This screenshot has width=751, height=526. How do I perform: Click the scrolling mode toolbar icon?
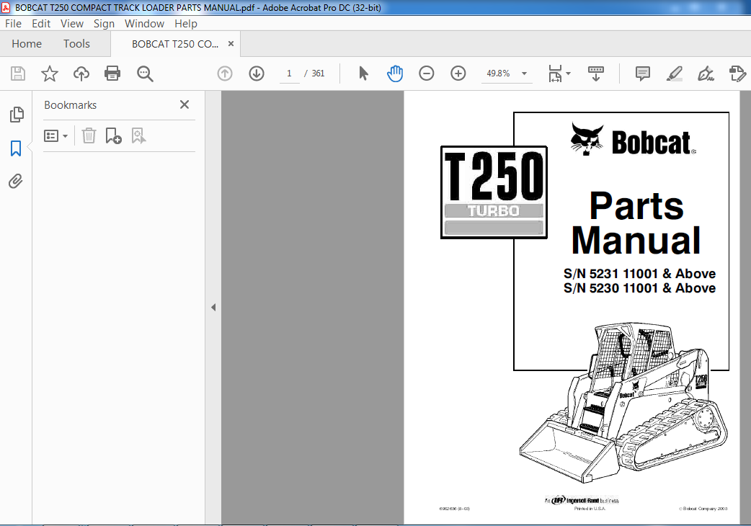pyautogui.click(x=596, y=73)
